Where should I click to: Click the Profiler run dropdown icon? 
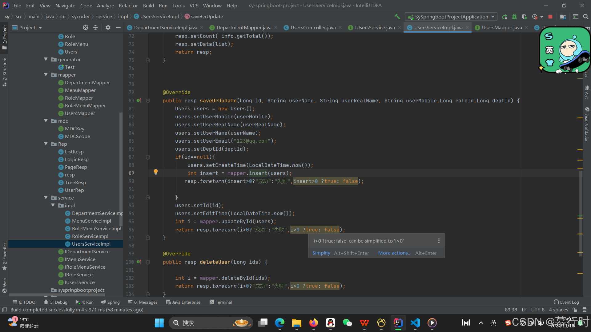coord(537,17)
